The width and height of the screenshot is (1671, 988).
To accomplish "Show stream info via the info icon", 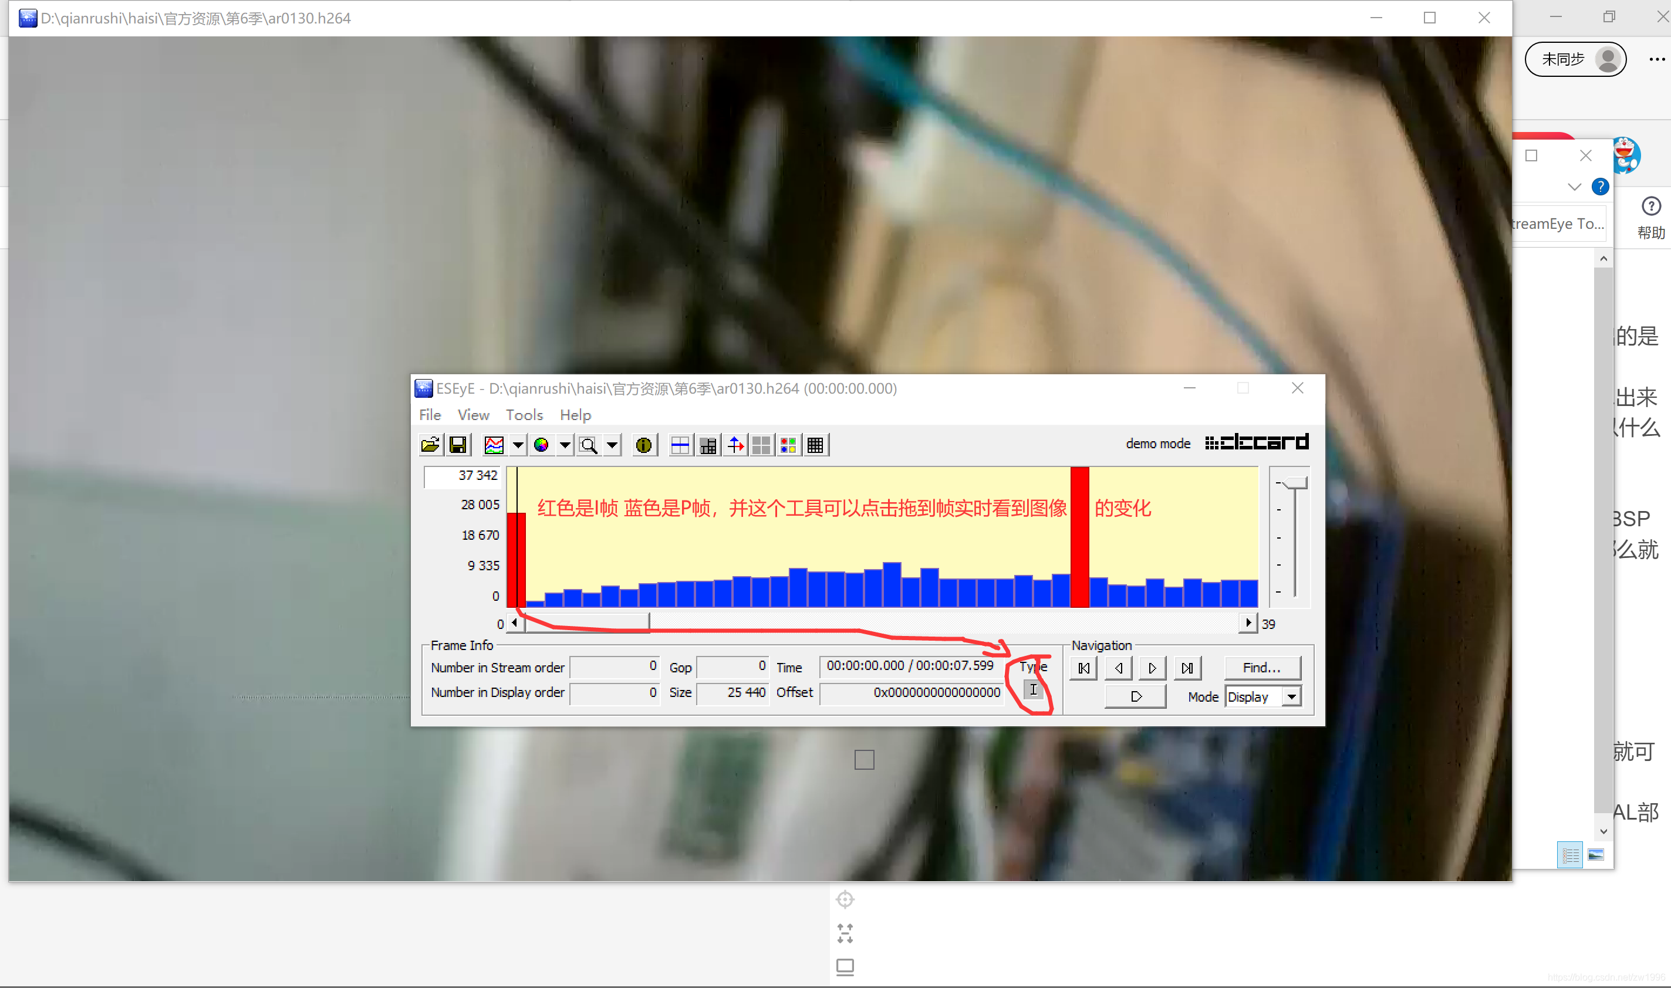I will pos(643,445).
